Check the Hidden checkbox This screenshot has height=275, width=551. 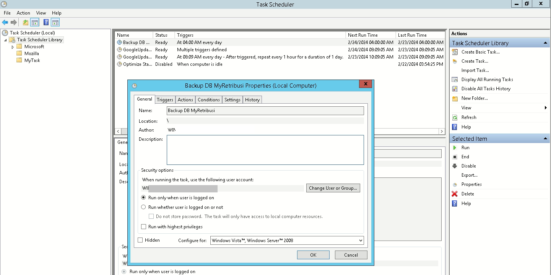click(x=140, y=240)
